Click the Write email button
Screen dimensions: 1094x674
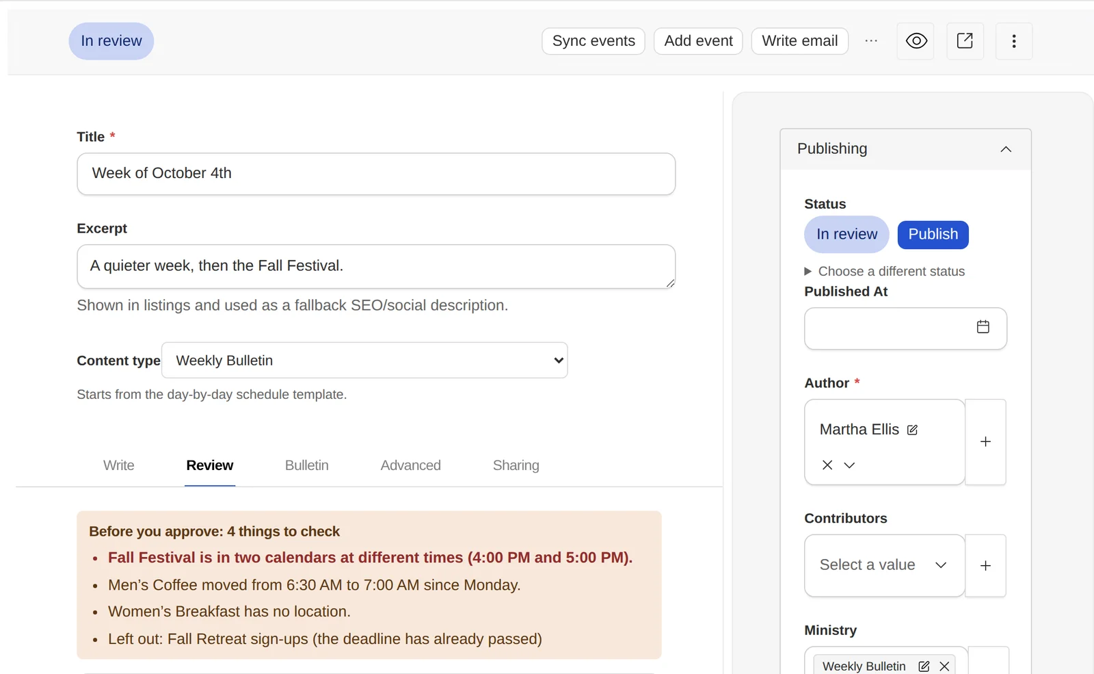pos(800,41)
